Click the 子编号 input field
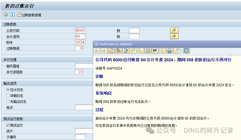 point(80,137)
